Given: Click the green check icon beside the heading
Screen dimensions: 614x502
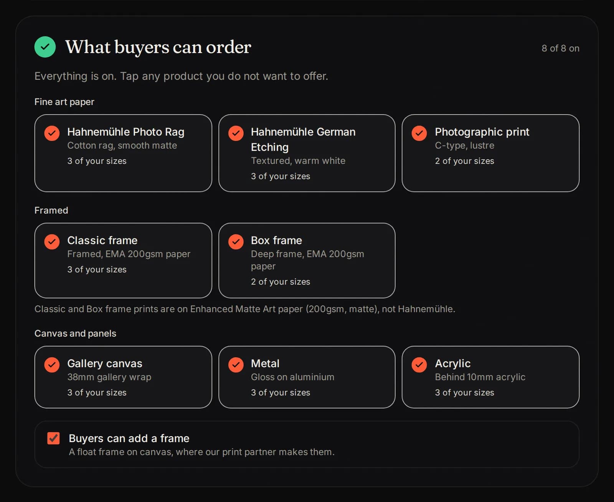Looking at the screenshot, I should [x=45, y=47].
